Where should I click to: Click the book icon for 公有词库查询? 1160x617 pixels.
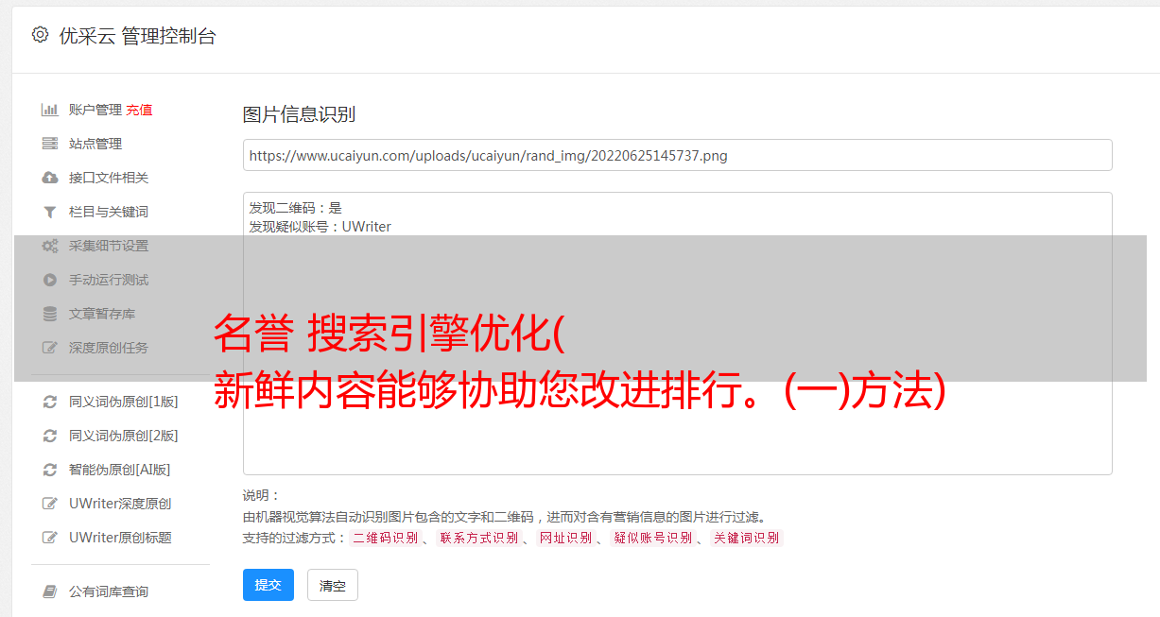click(50, 591)
